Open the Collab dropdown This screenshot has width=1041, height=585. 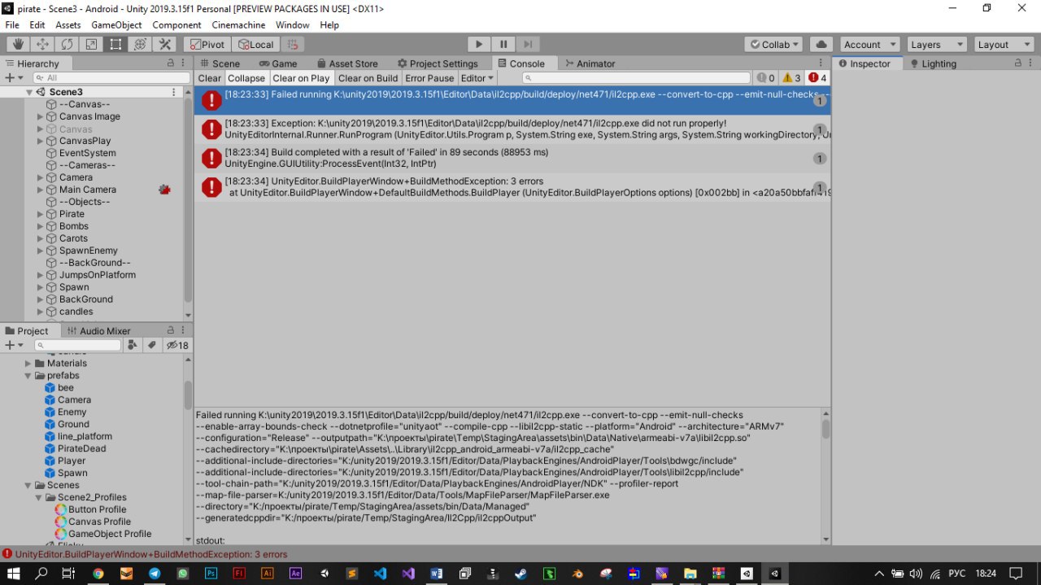point(773,45)
